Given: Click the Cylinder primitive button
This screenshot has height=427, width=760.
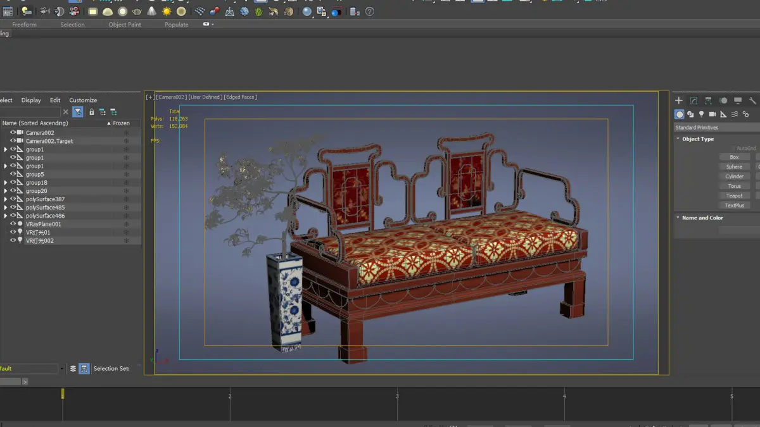Looking at the screenshot, I should pos(735,176).
